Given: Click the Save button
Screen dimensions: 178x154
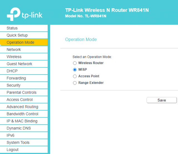Looking at the screenshot, I should coord(162,100).
